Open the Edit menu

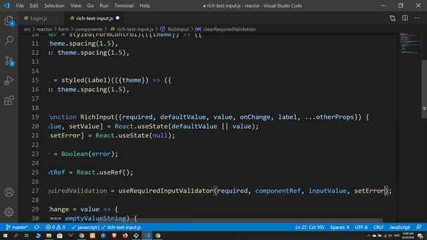point(34,6)
